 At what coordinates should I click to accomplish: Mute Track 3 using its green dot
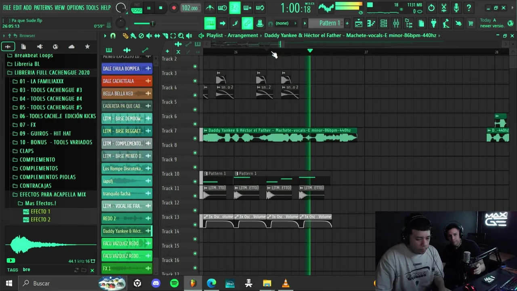195,81
